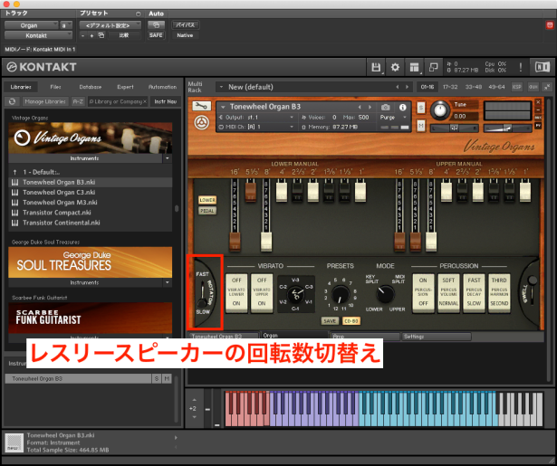
Task: Click the instrument PV button
Action: pyautogui.click(x=538, y=126)
